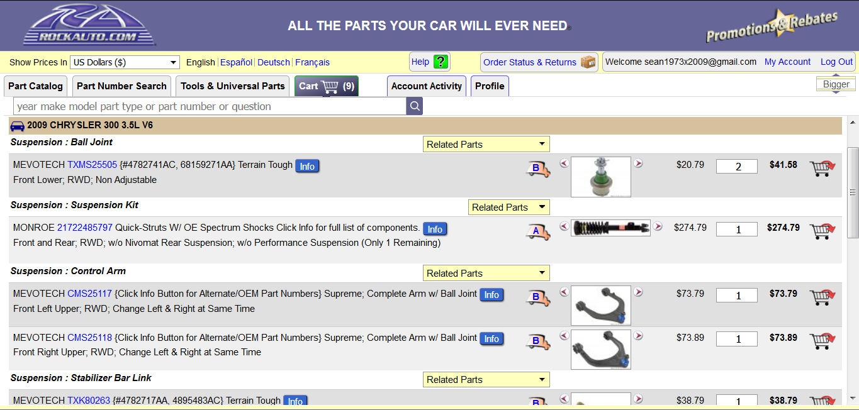The width and height of the screenshot is (859, 410).
Task: Click the package box icon by Order Status
Action: (588, 62)
